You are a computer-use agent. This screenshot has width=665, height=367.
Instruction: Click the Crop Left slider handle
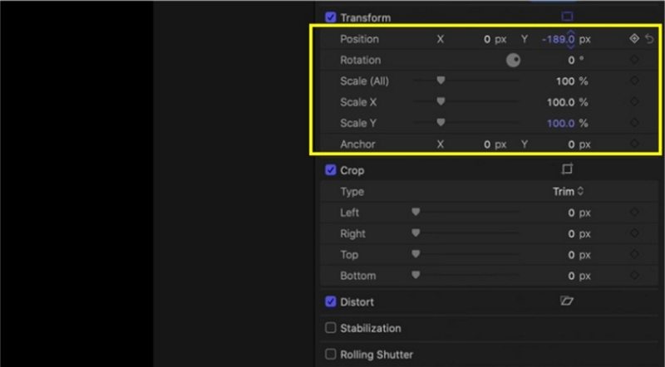[x=416, y=212]
